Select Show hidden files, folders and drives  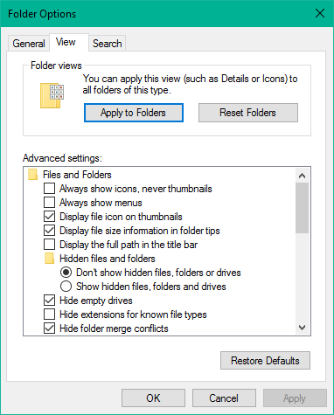point(66,287)
